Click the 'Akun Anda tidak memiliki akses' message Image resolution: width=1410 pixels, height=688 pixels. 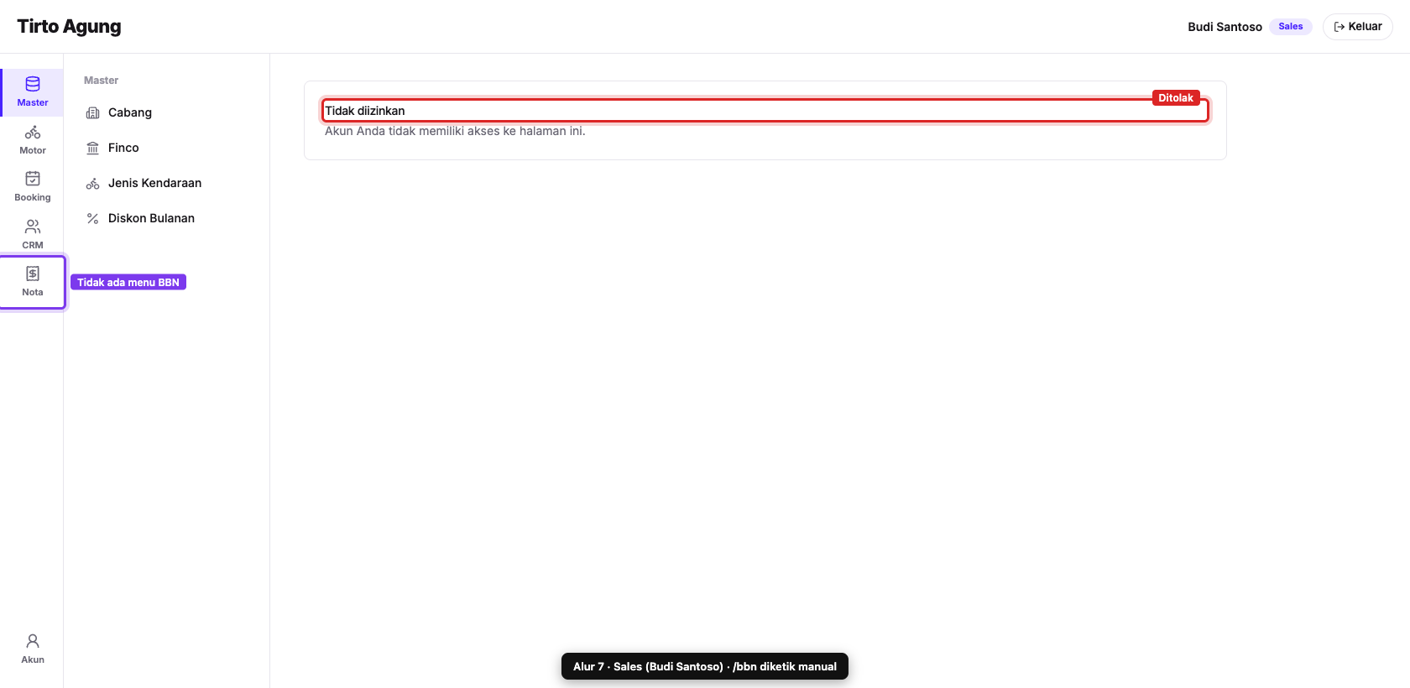click(455, 131)
